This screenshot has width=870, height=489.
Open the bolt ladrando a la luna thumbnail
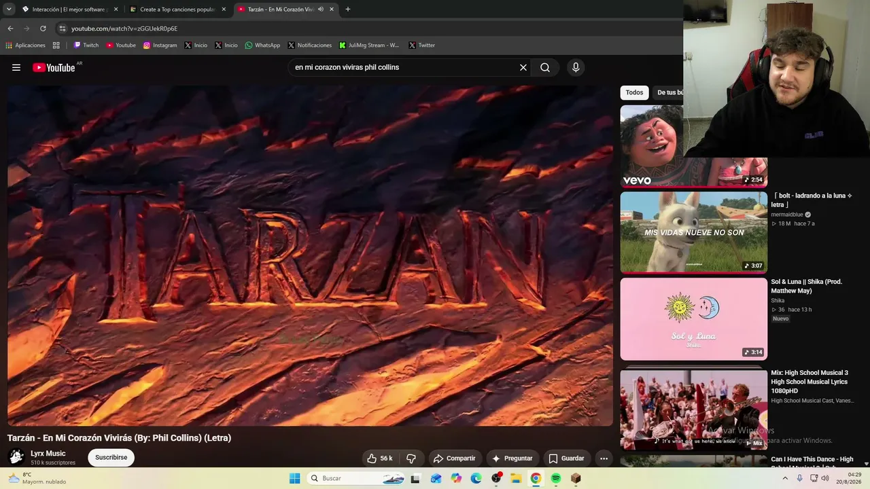694,232
